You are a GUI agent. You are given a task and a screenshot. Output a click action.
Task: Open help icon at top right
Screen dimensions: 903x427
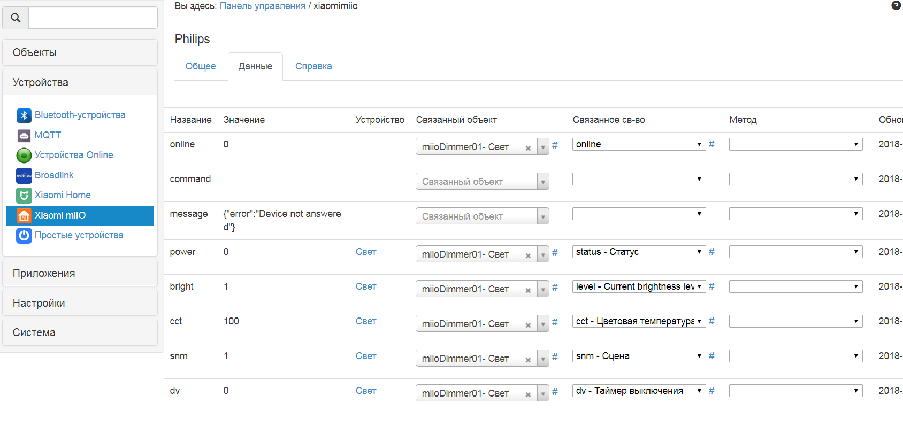click(x=896, y=6)
